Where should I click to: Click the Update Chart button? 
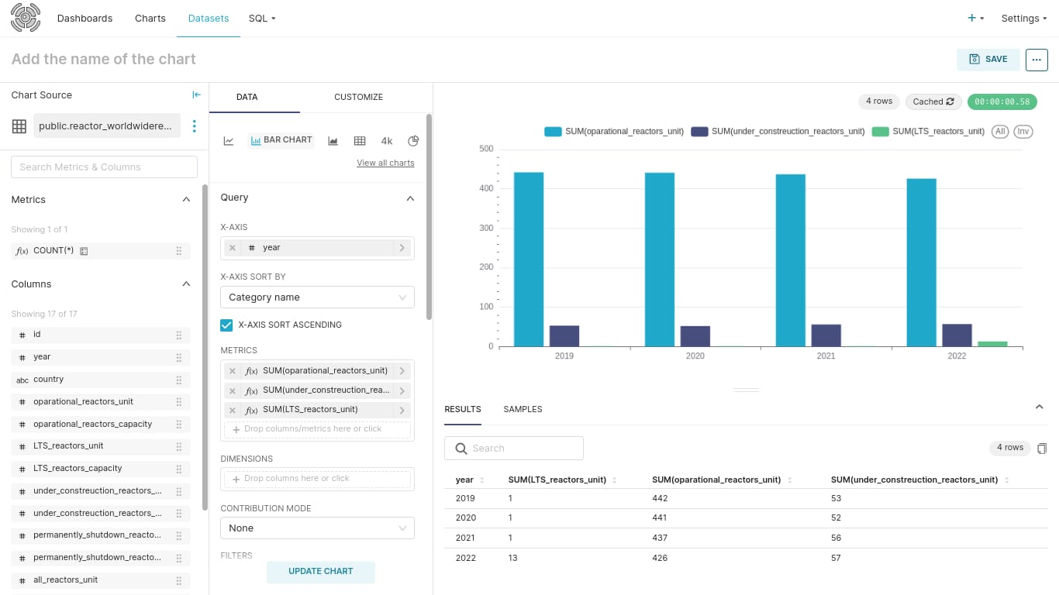(x=321, y=572)
